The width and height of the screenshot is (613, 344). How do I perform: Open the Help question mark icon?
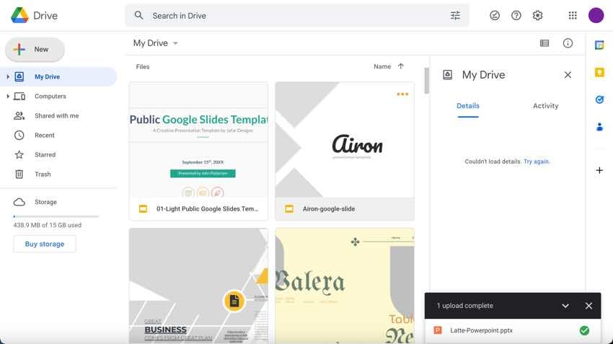pyautogui.click(x=516, y=15)
